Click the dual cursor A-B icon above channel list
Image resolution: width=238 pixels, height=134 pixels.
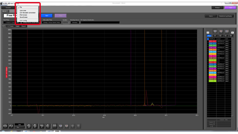[227, 31]
